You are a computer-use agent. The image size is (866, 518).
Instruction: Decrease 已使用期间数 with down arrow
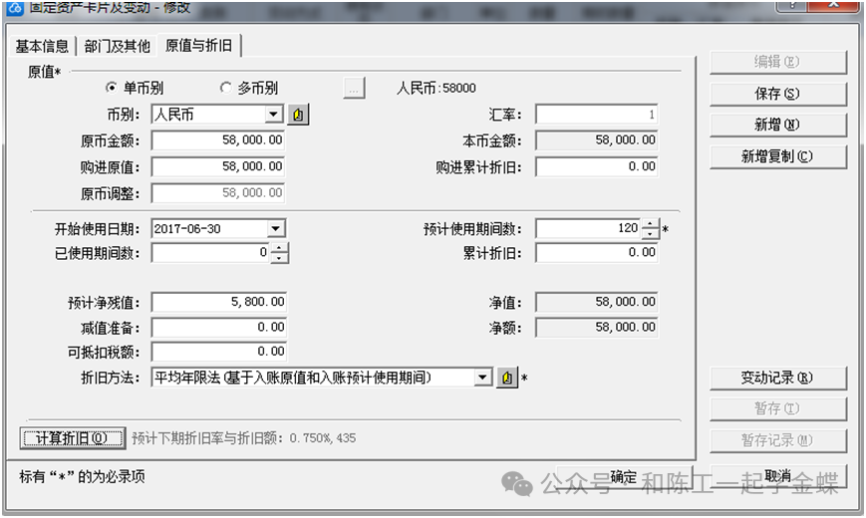coord(279,259)
